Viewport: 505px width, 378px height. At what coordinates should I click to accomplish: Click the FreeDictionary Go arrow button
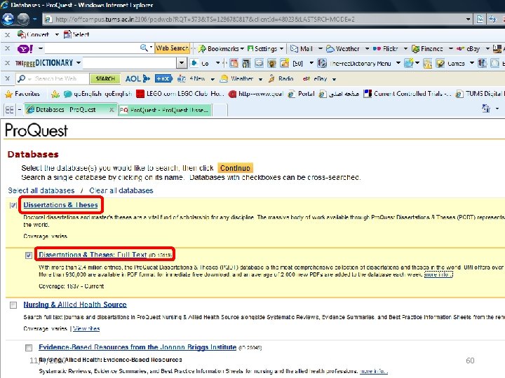coord(194,63)
